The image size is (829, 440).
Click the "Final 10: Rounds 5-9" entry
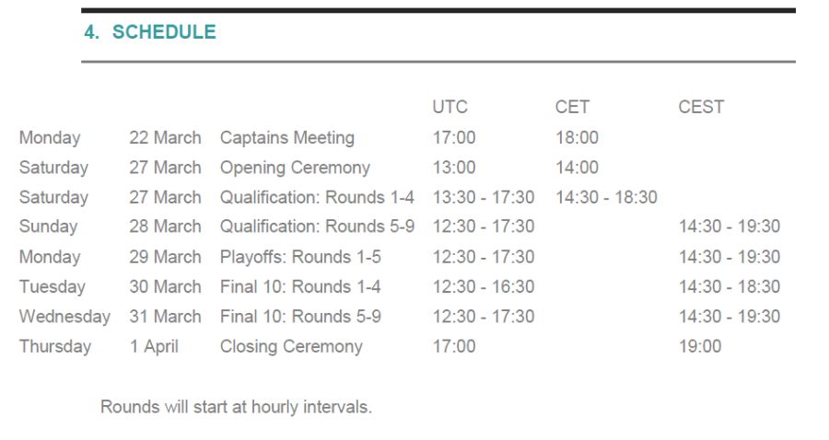300,317
